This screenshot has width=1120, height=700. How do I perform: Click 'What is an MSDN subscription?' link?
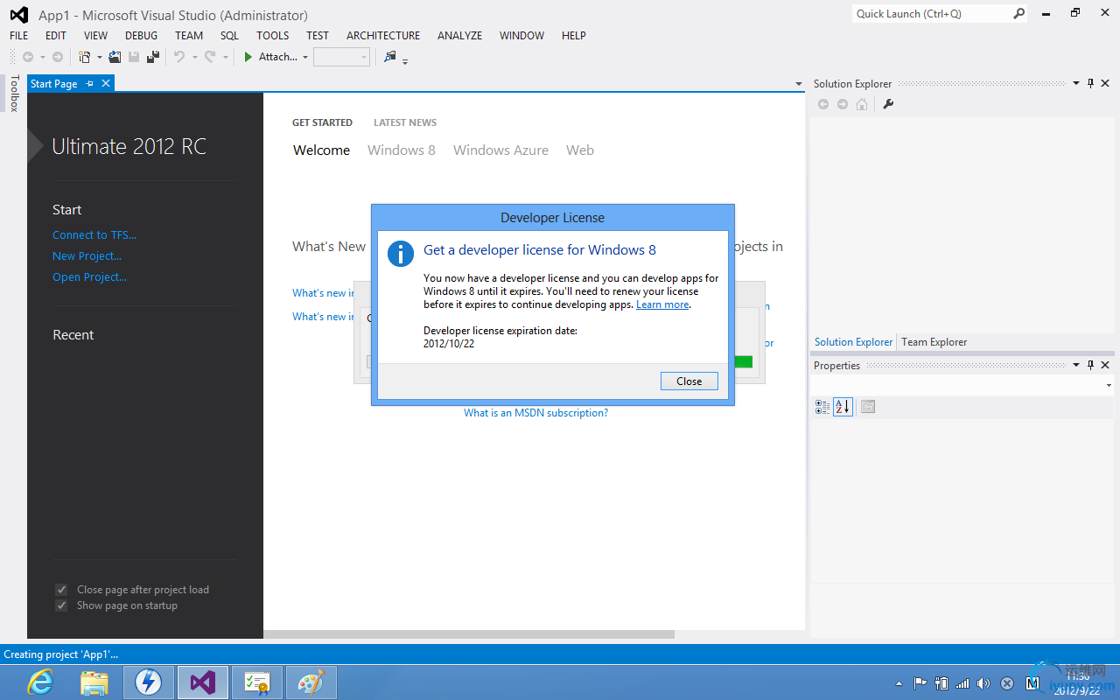coord(535,413)
